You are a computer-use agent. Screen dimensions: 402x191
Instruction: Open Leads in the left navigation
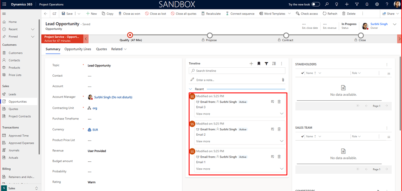coord(12,94)
